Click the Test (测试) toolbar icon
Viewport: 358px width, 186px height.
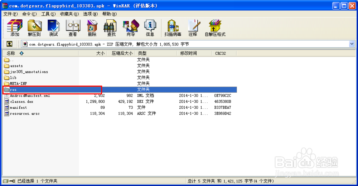pos(53,28)
